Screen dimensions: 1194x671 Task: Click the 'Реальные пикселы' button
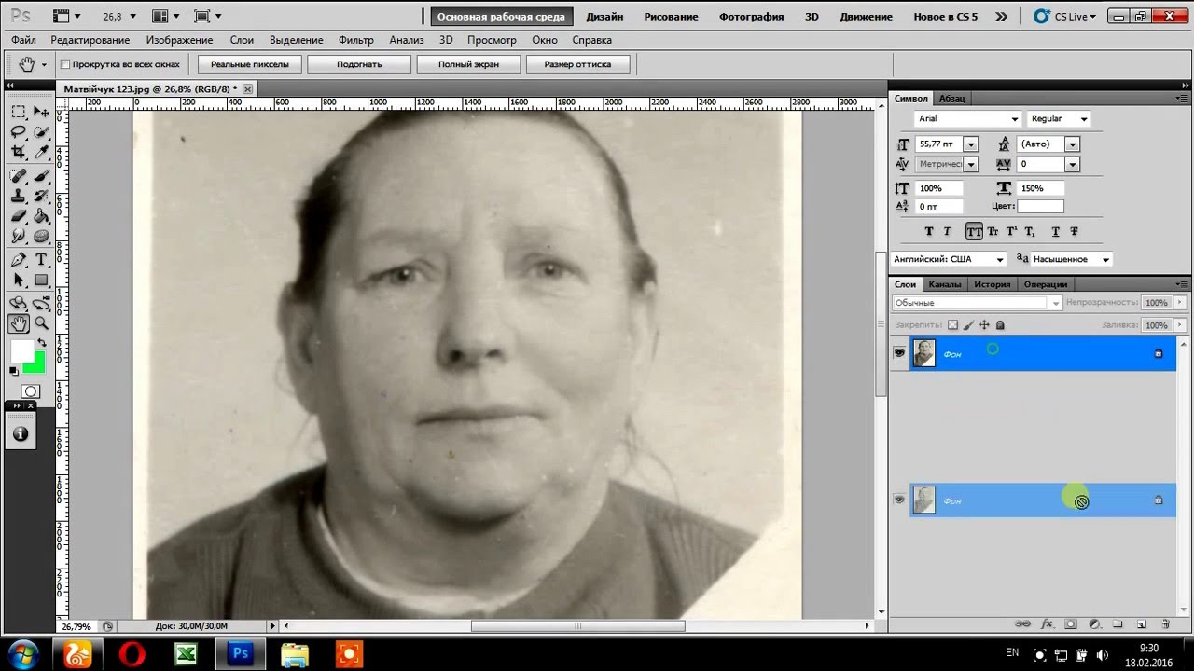(250, 64)
